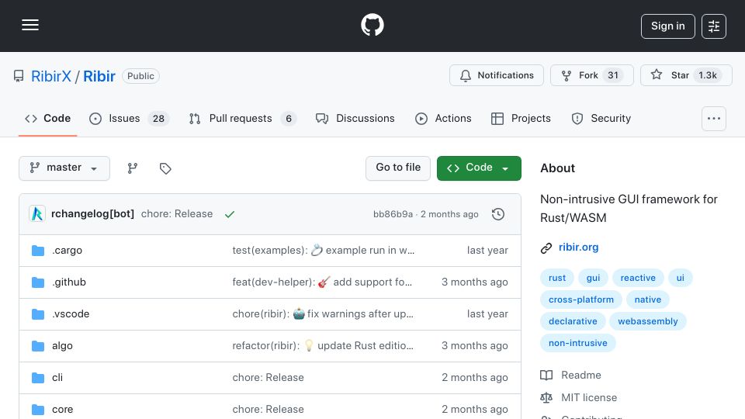Open the .cargo folder
Image resolution: width=745 pixels, height=419 pixels.
[x=67, y=251]
